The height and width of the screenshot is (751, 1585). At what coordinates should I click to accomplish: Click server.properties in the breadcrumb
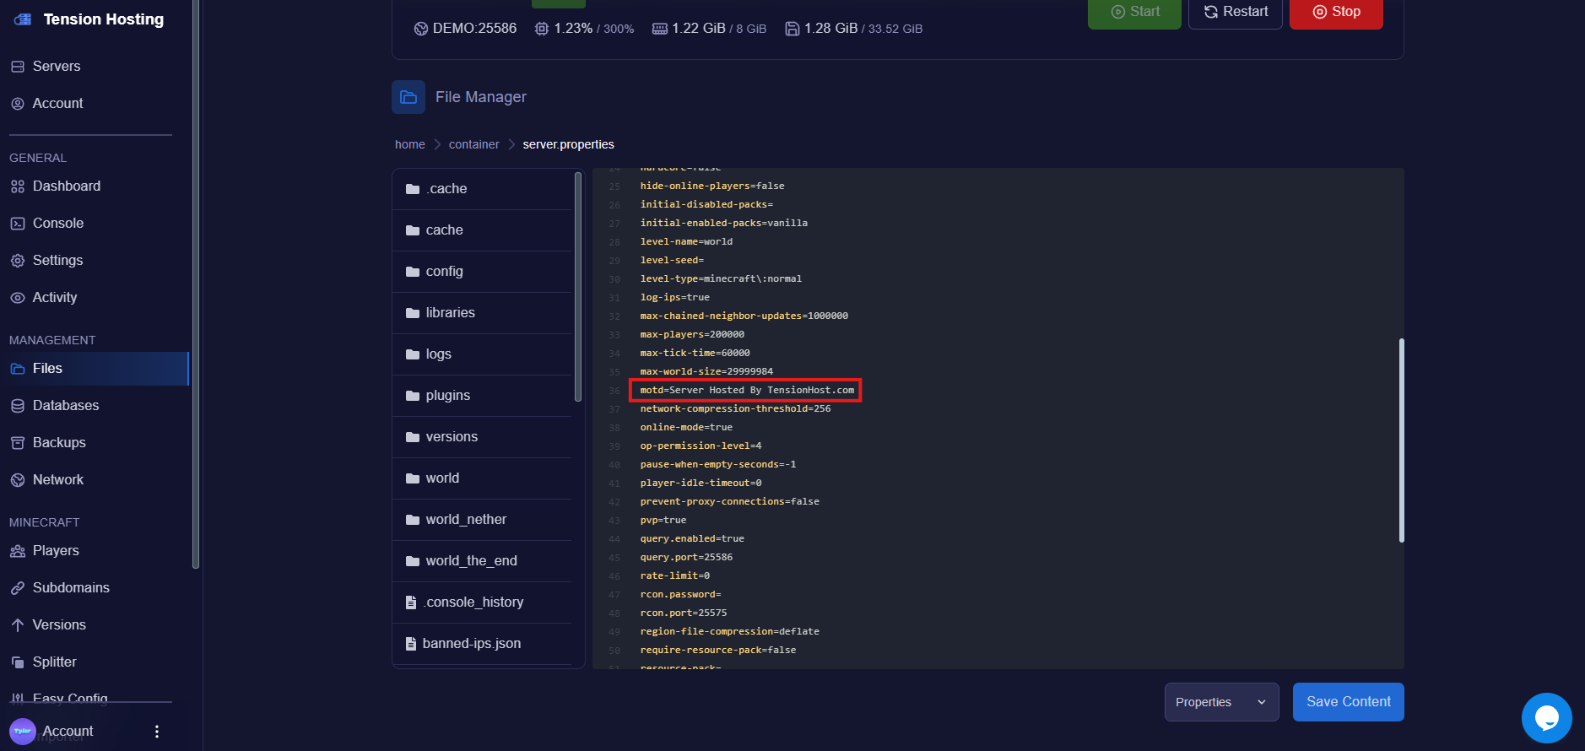coord(568,144)
